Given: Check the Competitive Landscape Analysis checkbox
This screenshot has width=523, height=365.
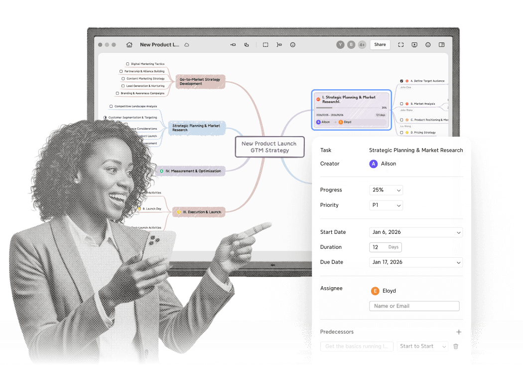Looking at the screenshot, I should [111, 106].
